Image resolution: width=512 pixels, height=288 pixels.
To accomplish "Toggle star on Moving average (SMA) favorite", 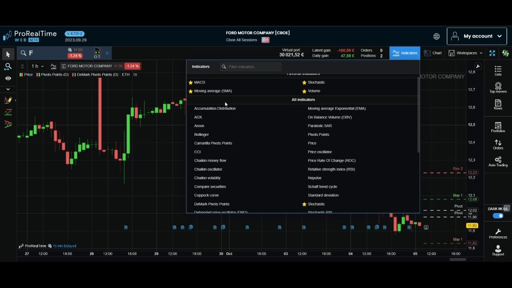I will (x=191, y=91).
